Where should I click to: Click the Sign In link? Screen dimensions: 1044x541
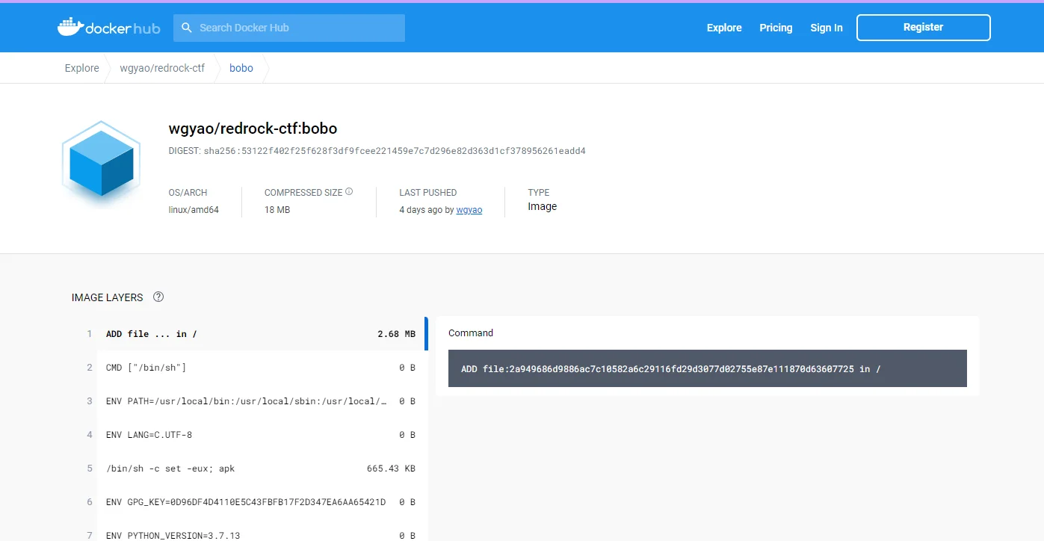point(826,28)
